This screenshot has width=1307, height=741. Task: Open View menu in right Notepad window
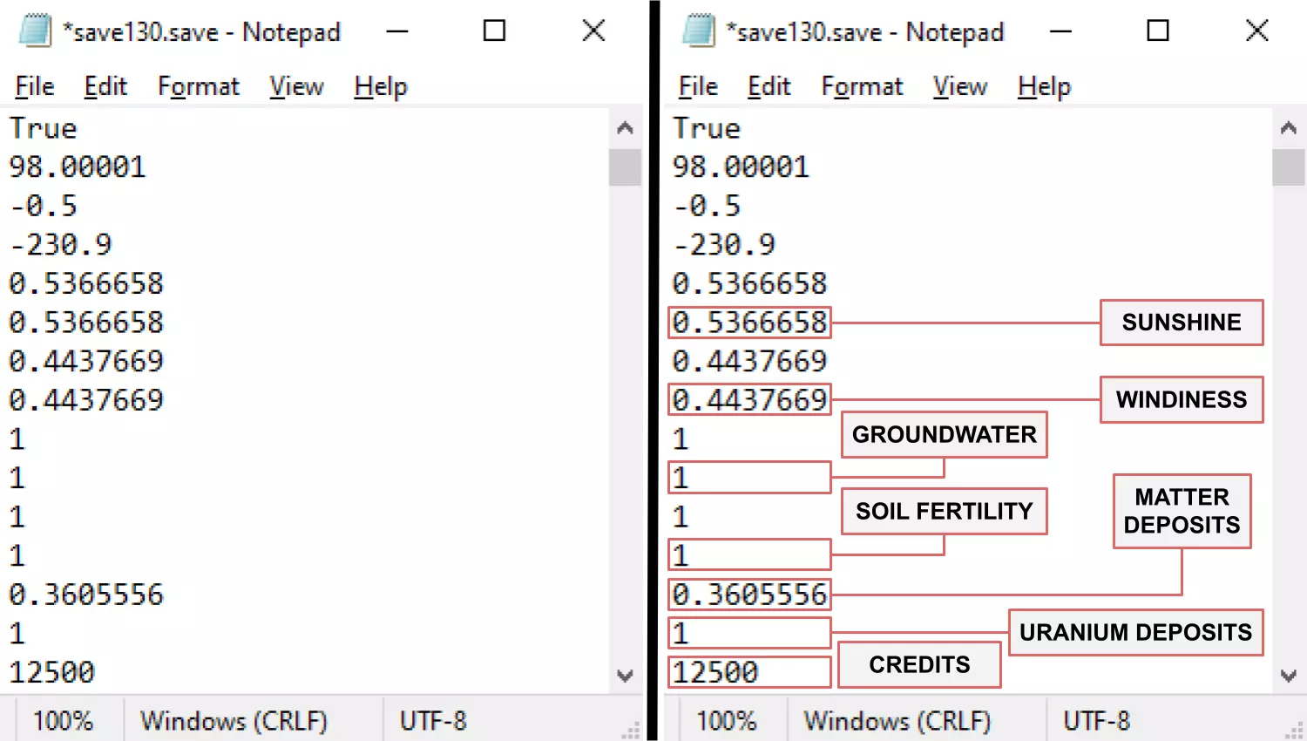960,86
